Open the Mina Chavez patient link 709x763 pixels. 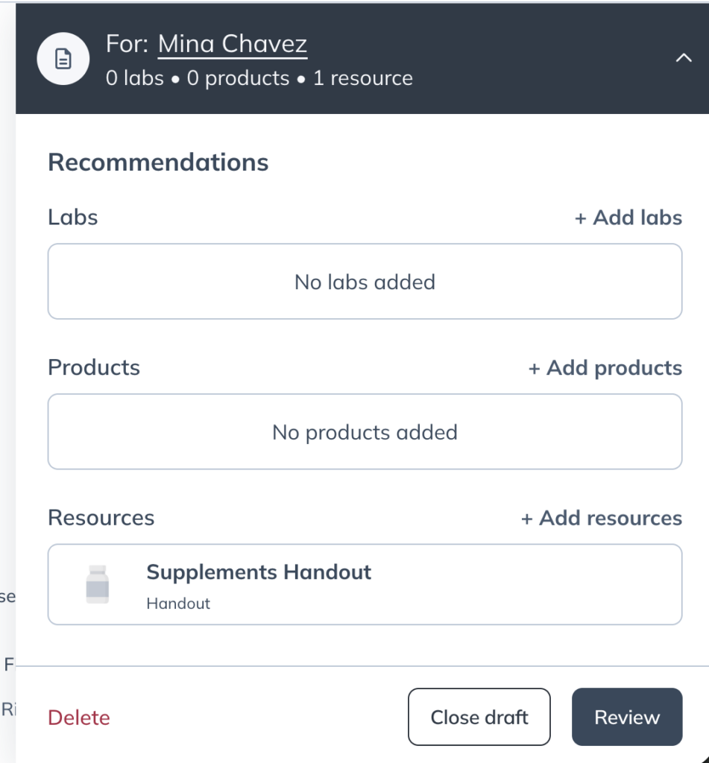(233, 45)
